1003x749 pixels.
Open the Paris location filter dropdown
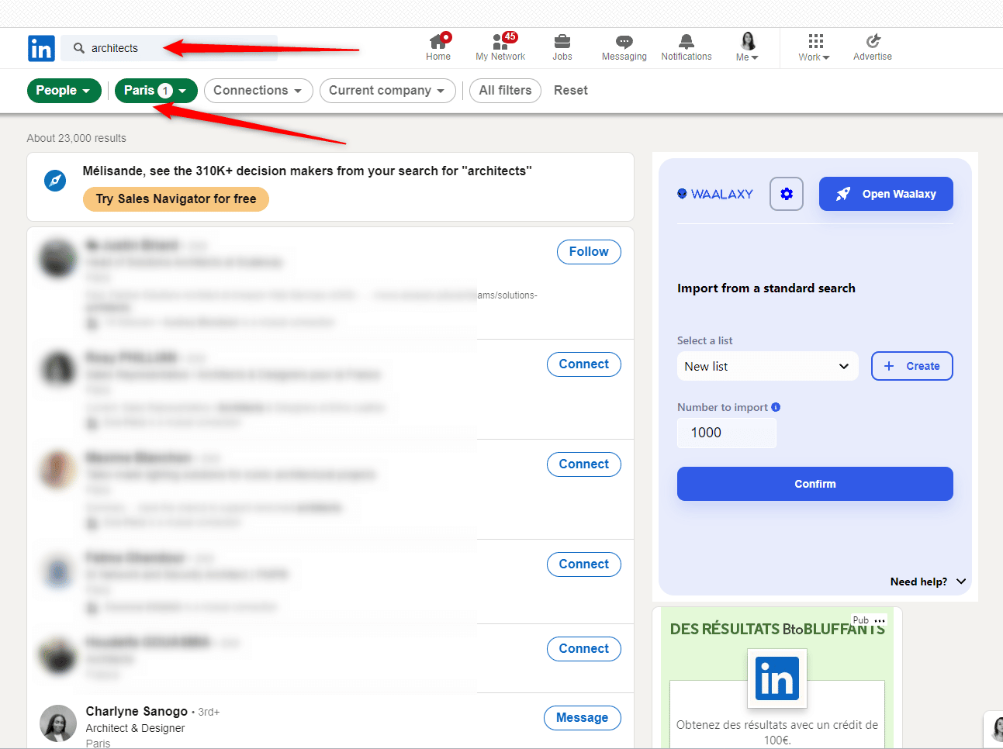[156, 91]
